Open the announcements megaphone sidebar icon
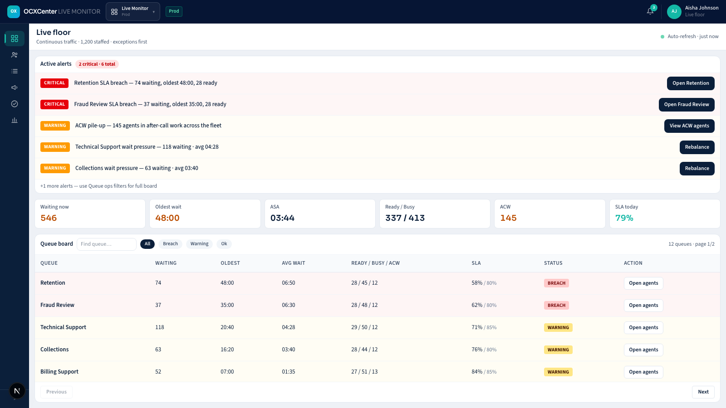Image resolution: width=726 pixels, height=408 pixels. coord(15,87)
